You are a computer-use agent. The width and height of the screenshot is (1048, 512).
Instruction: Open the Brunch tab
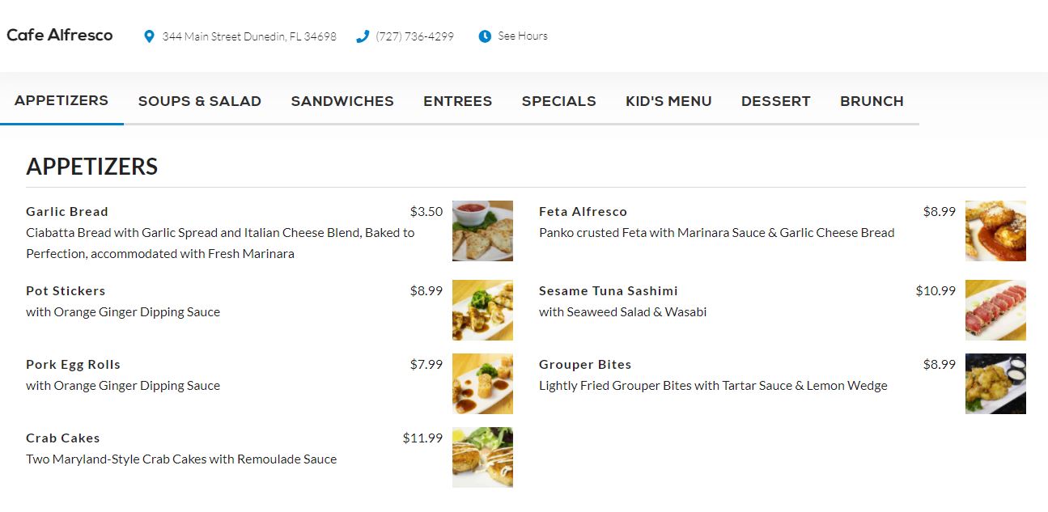[872, 101]
